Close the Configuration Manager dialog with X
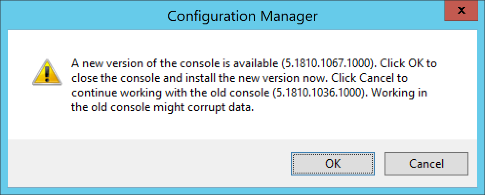The width and height of the screenshot is (485, 195). [x=462, y=11]
